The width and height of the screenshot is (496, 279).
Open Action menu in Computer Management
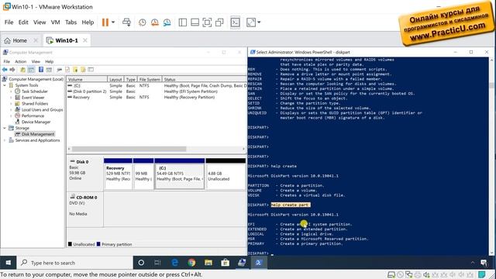21,61
